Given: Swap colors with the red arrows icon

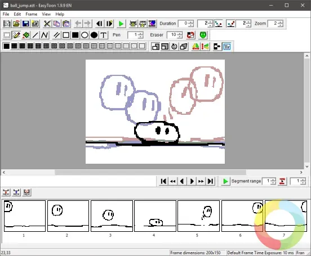Looking at the screenshot, I should pos(190,35).
